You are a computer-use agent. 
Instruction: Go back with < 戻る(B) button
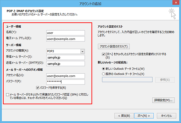pyautogui.click(x=124, y=116)
